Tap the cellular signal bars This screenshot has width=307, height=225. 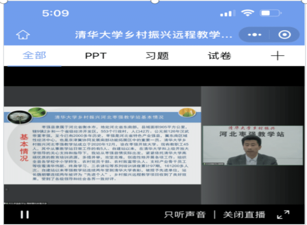click(x=228, y=13)
